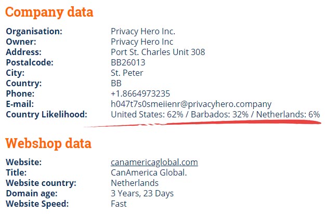
Task: Click the Webshop data heading
Action: (48, 143)
